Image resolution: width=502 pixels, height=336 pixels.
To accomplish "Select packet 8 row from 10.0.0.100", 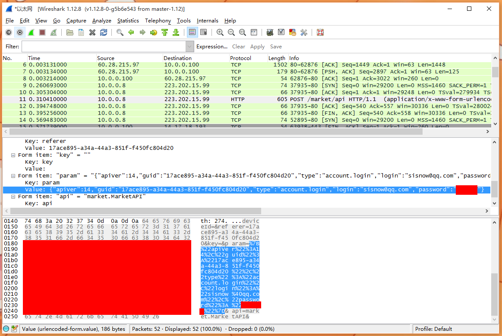I will [247, 79].
